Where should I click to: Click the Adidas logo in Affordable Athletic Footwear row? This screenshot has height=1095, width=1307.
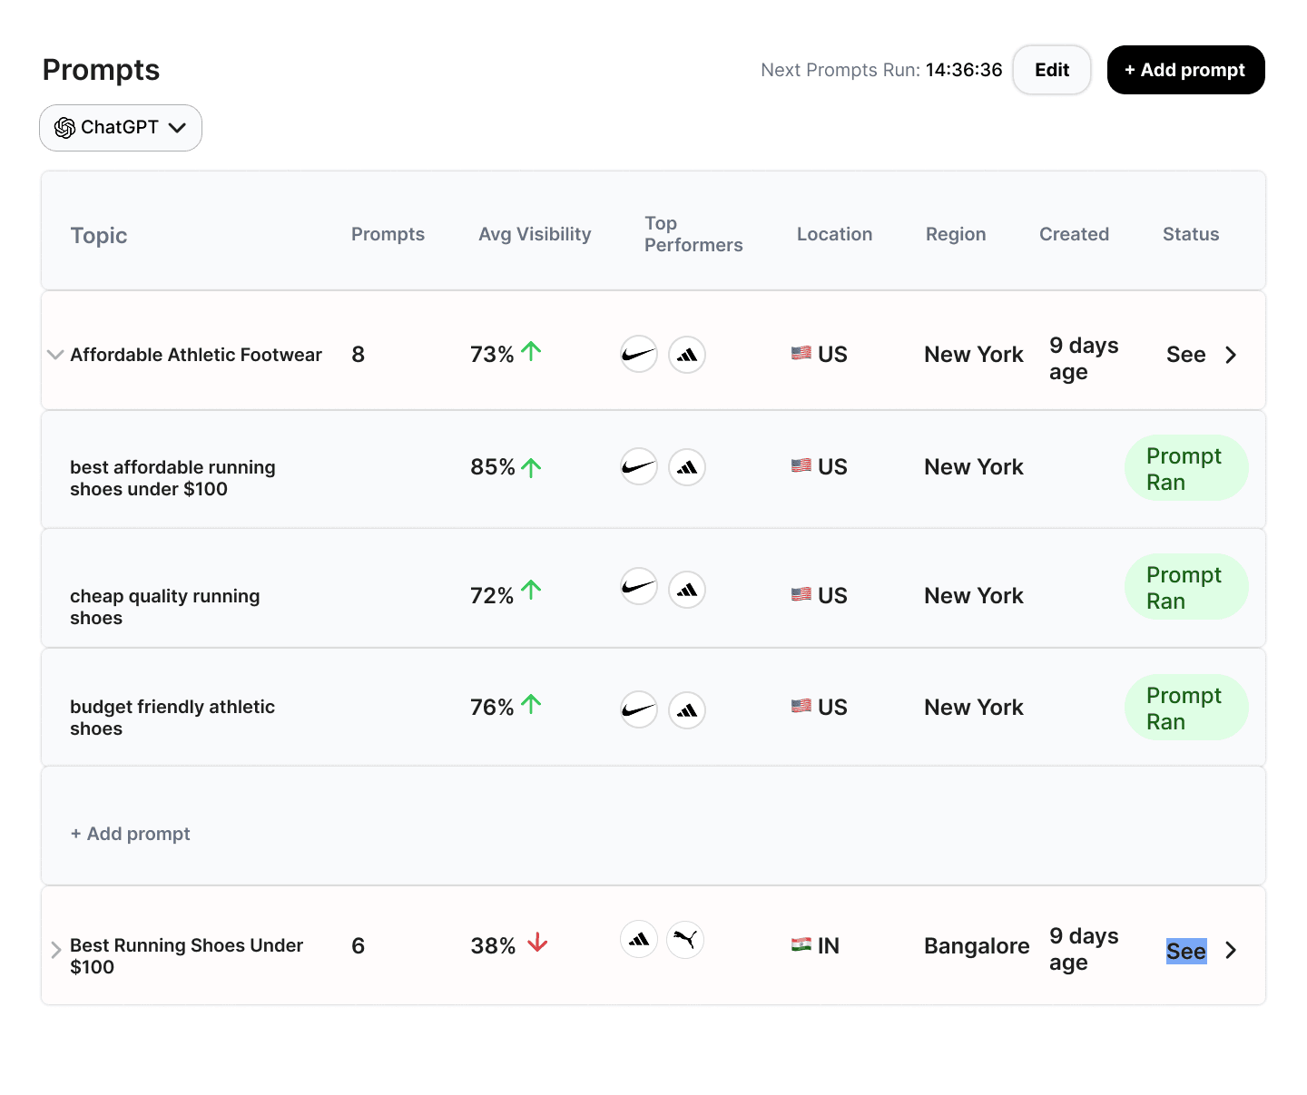(x=687, y=355)
